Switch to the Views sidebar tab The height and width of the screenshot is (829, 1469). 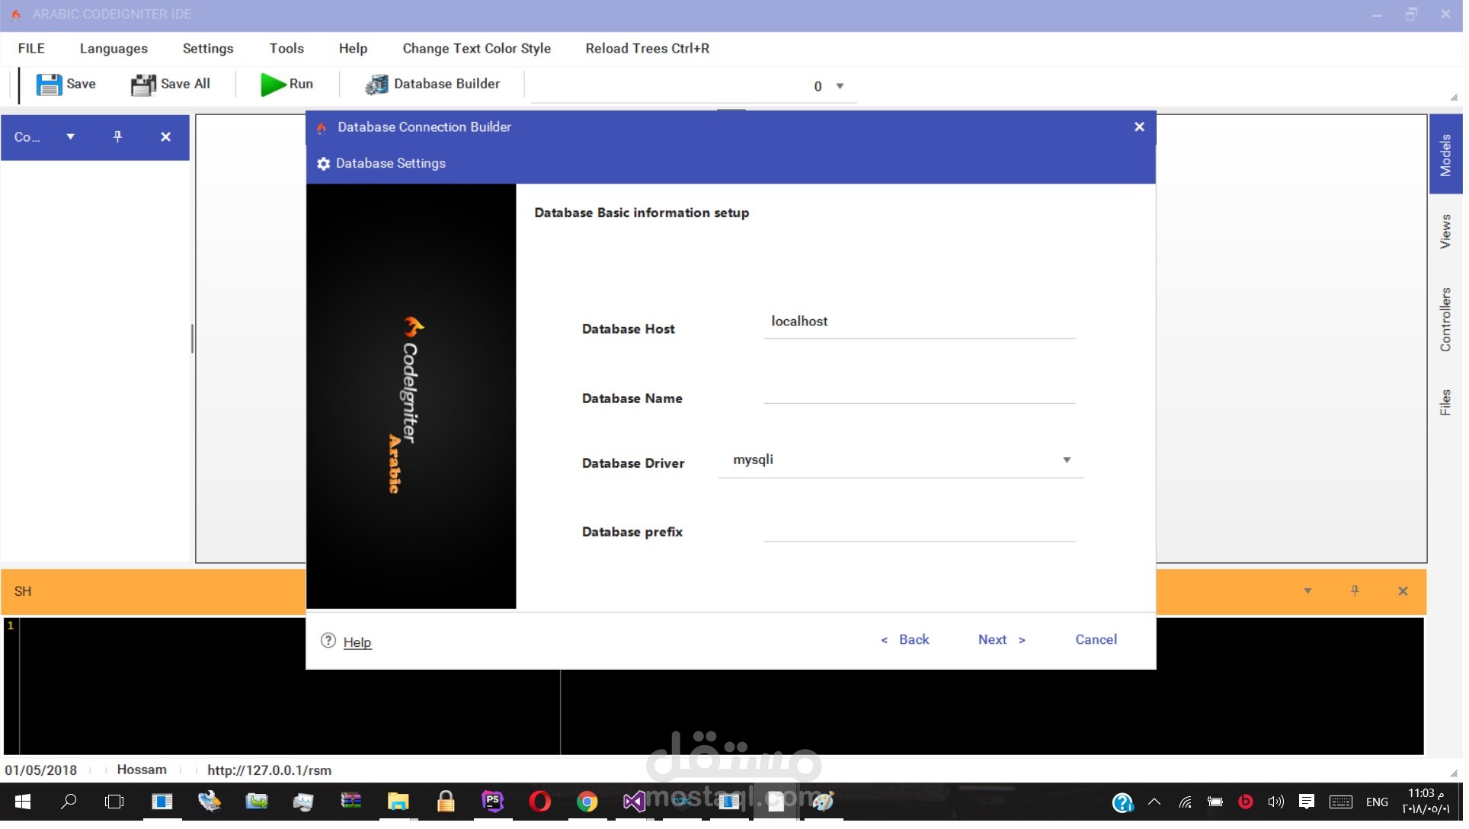(x=1445, y=231)
